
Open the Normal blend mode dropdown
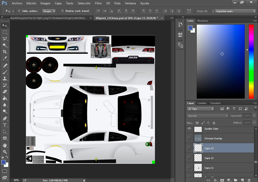coord(207,116)
